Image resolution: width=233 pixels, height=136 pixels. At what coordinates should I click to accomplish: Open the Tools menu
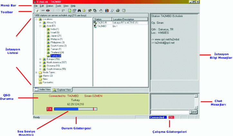(58, 6)
